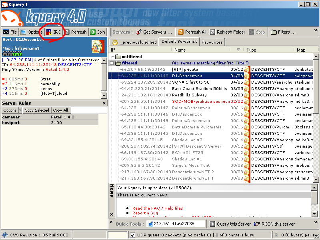Select the gamever rule row

[x=50, y=117]
